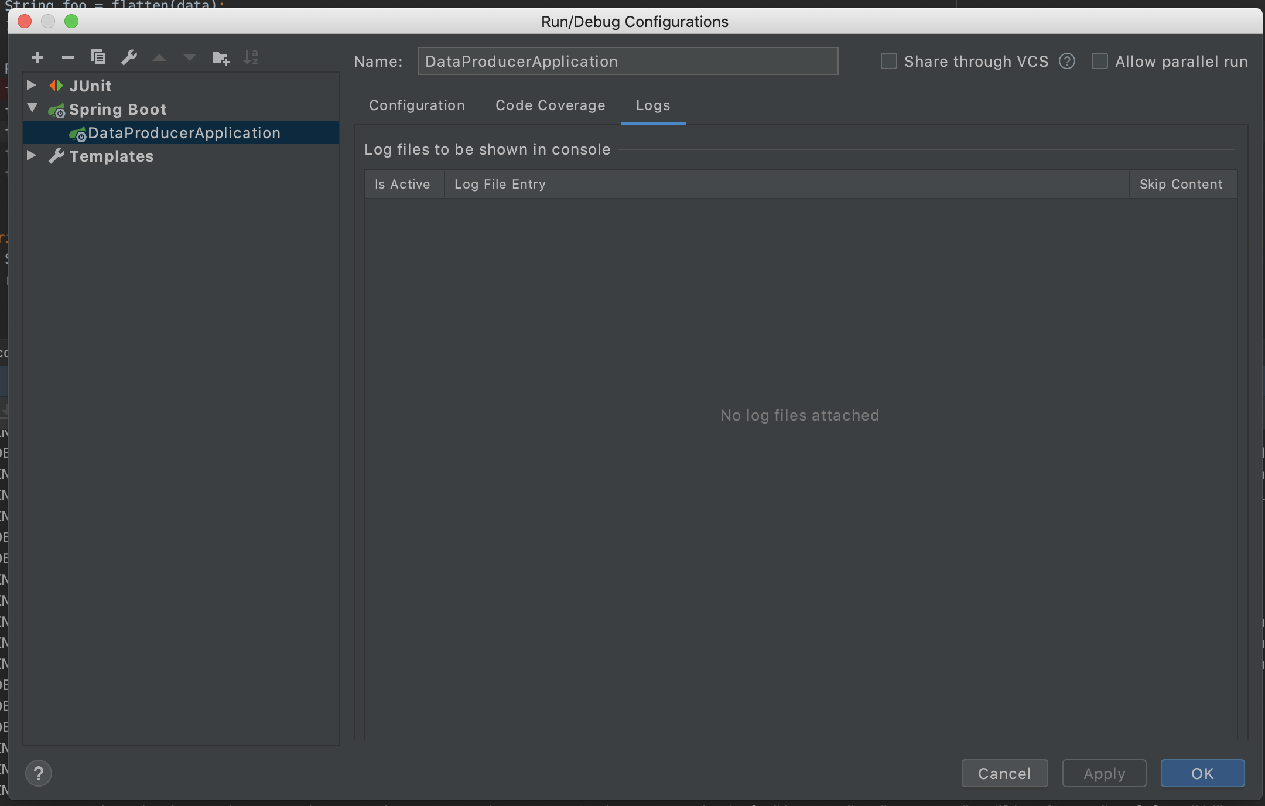This screenshot has width=1265, height=806.
Task: Copy the configuration using the duplicate icon
Action: [x=98, y=57]
